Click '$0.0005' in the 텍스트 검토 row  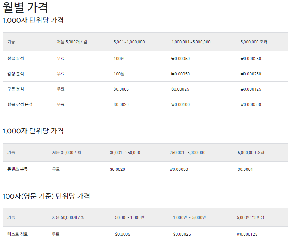tap(123, 234)
